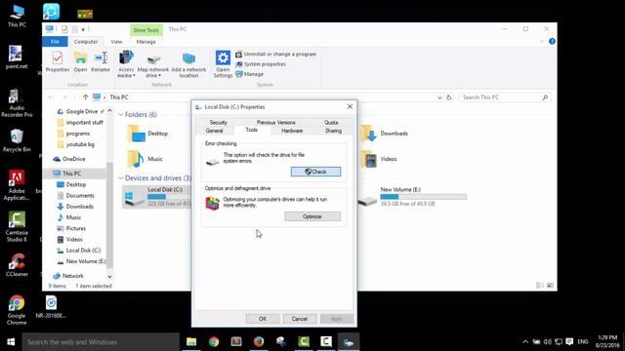Select the Manage ribbon tab
This screenshot has width=625, height=351.
coord(146,41)
